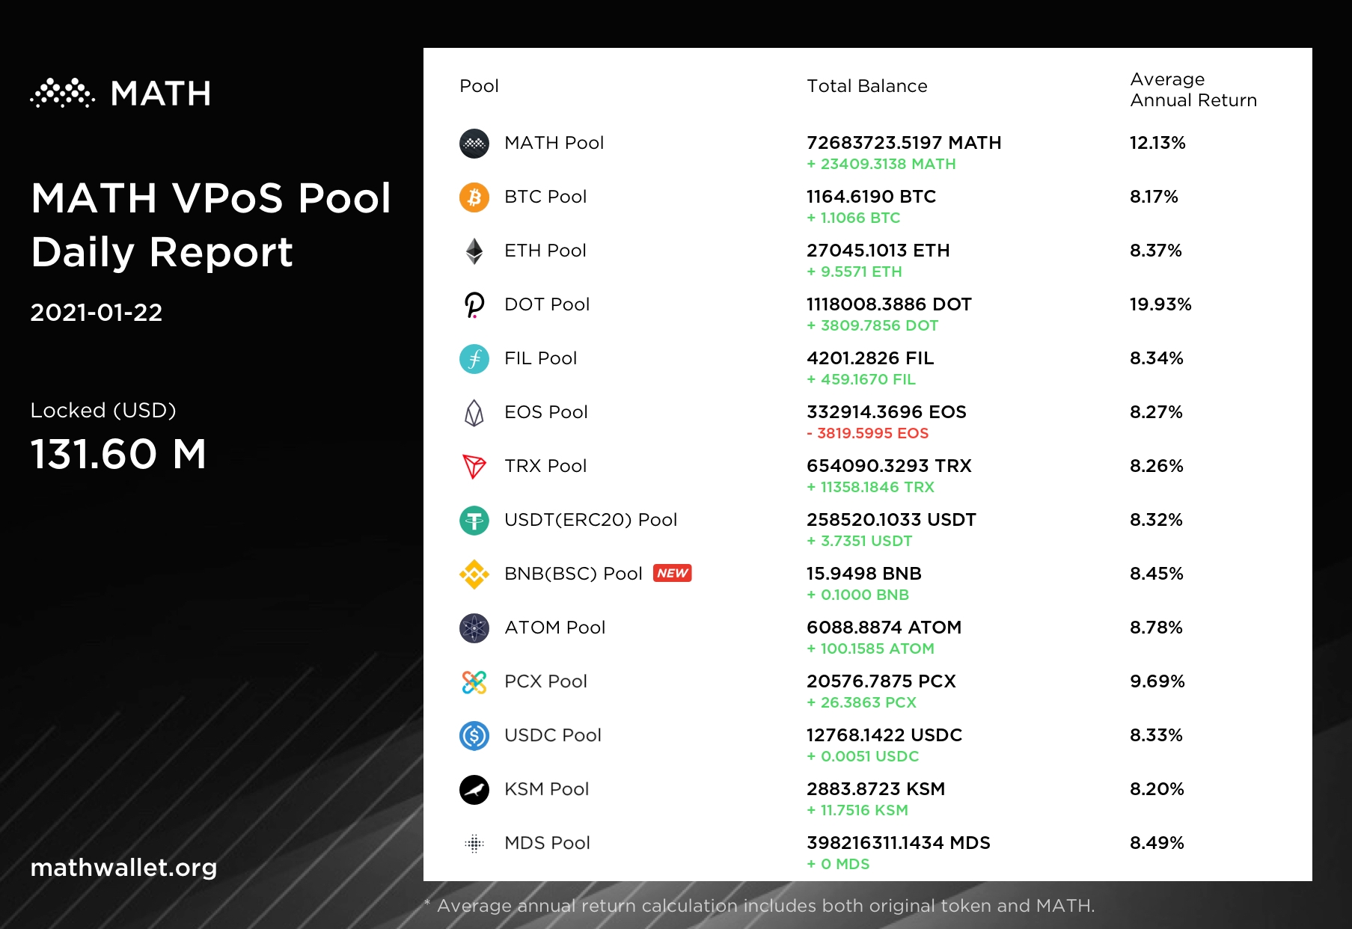The height and width of the screenshot is (929, 1352).
Task: Select the Kusama KSM bird icon
Action: [x=474, y=790]
